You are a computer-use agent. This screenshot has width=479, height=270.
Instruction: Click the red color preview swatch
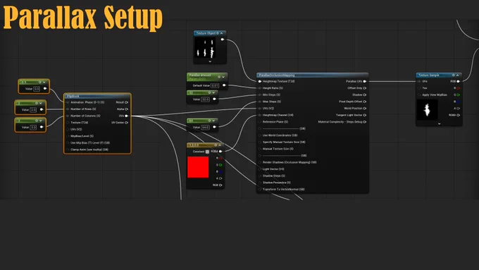(x=198, y=167)
